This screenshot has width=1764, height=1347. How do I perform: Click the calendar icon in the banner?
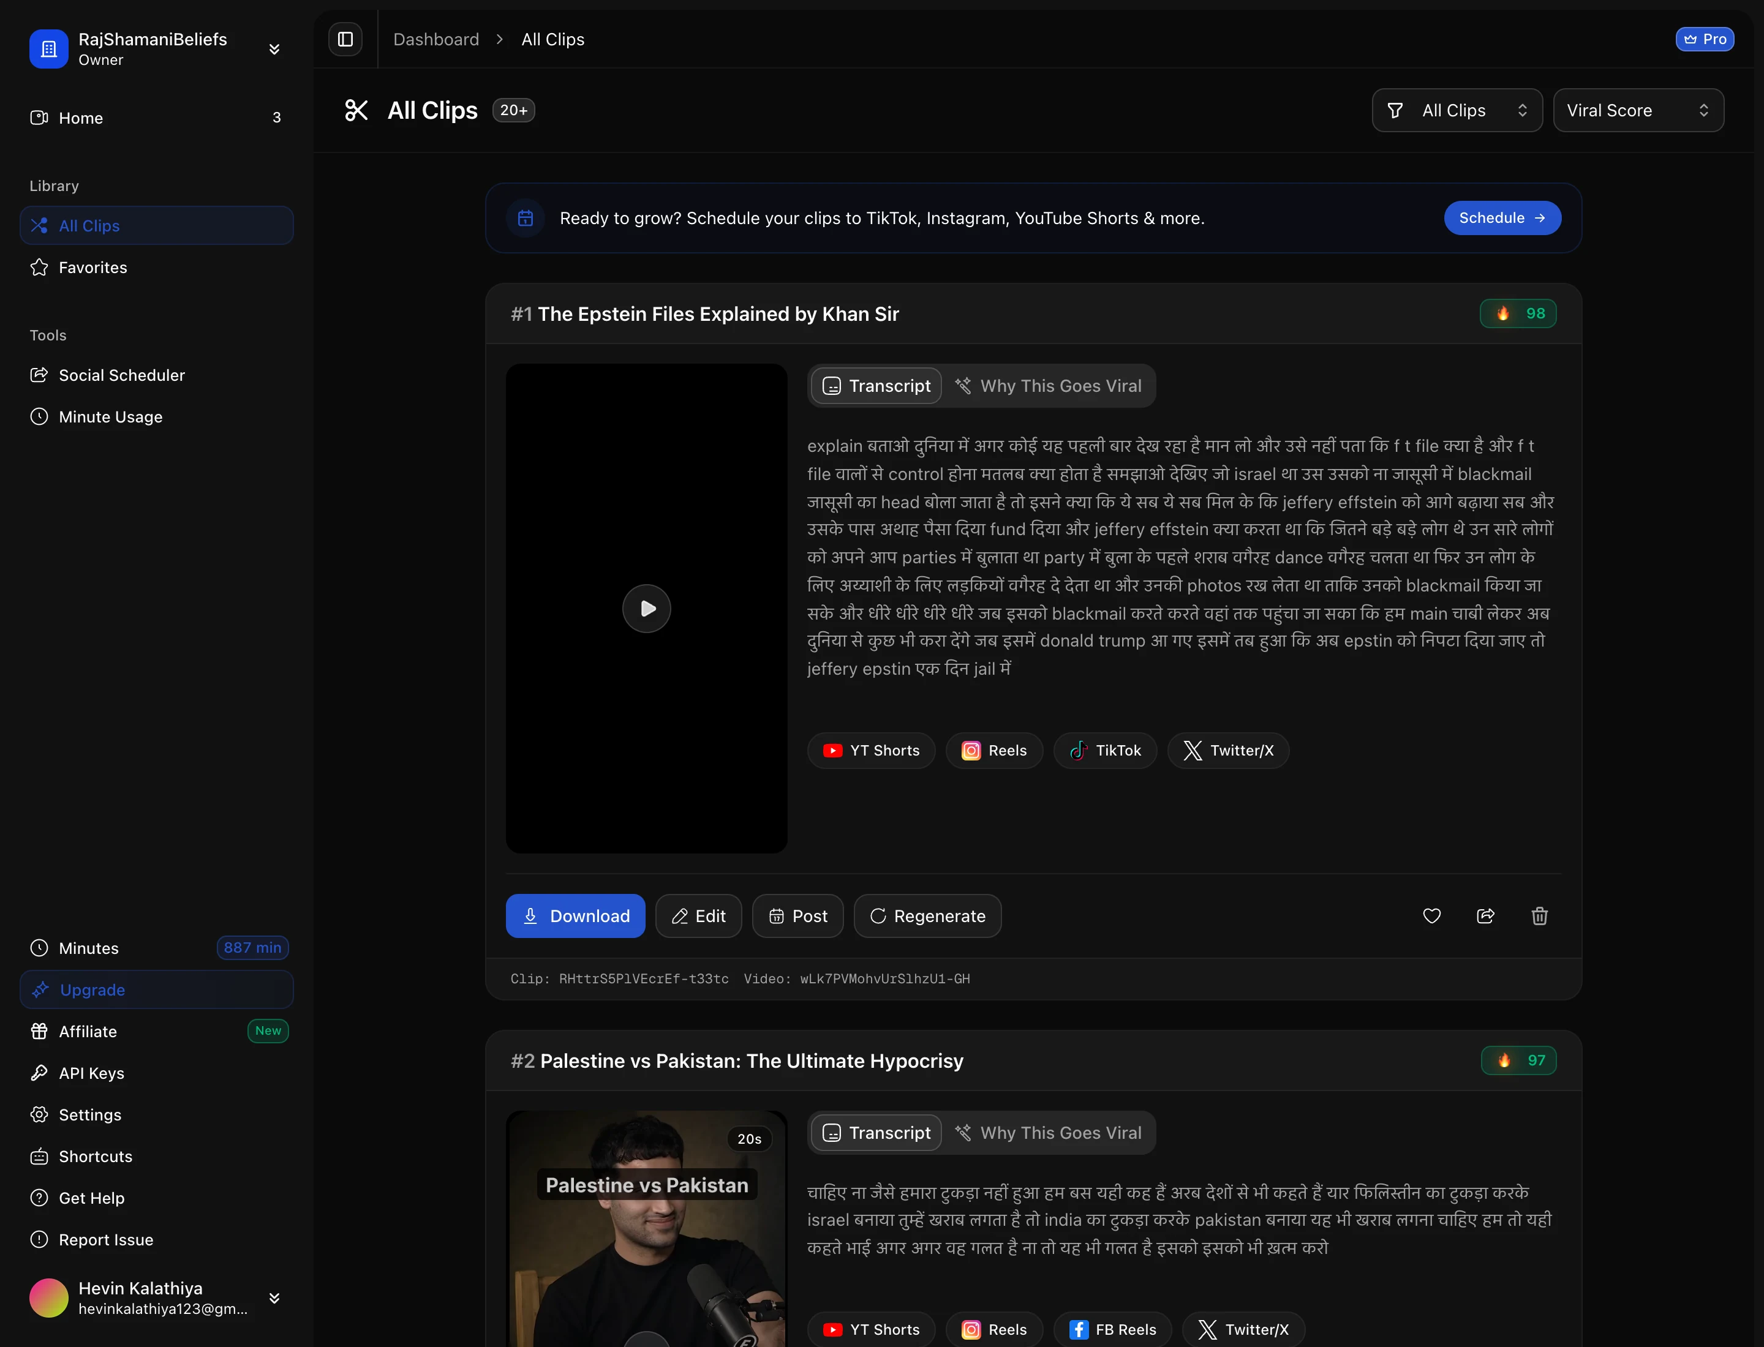526,218
